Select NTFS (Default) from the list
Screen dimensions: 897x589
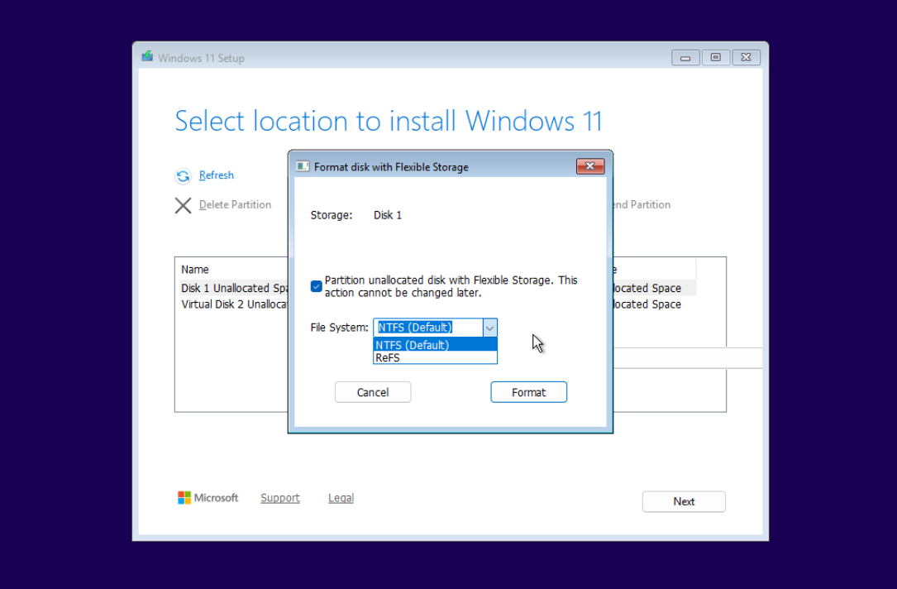pyautogui.click(x=435, y=345)
